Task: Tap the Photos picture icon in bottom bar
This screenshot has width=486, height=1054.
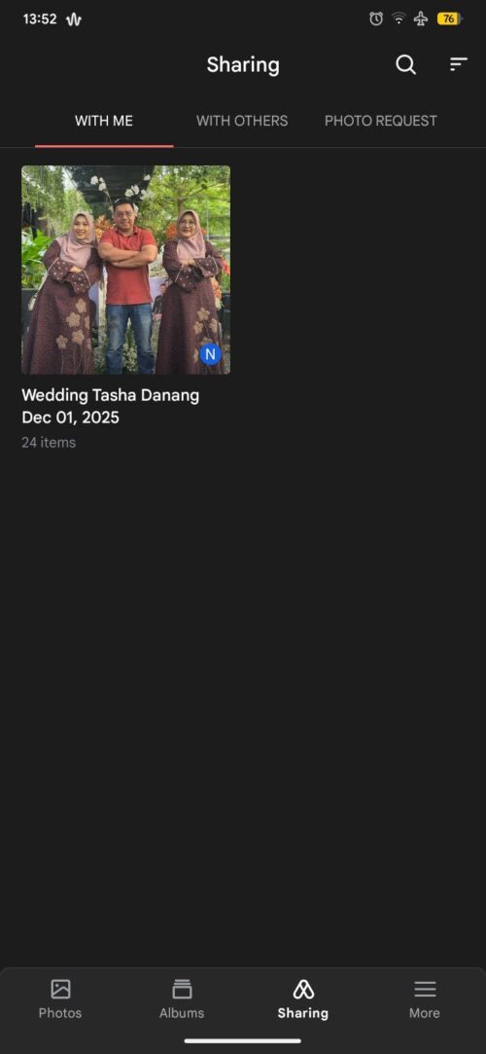Action: 60,989
